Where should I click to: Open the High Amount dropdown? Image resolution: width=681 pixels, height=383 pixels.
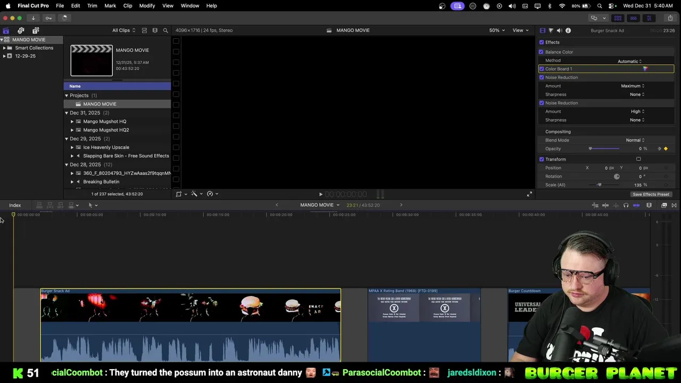pos(637,112)
